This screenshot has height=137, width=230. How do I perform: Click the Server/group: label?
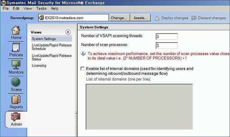click(x=22, y=18)
